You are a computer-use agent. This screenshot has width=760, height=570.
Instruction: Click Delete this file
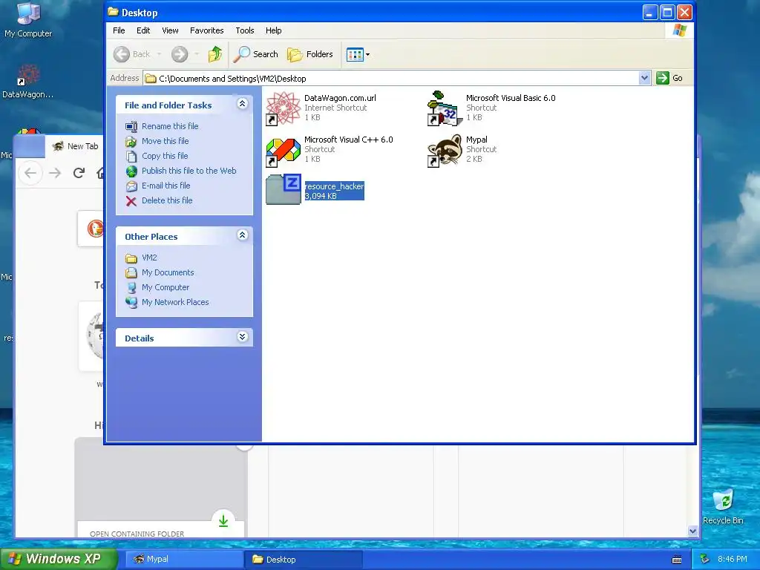(167, 200)
